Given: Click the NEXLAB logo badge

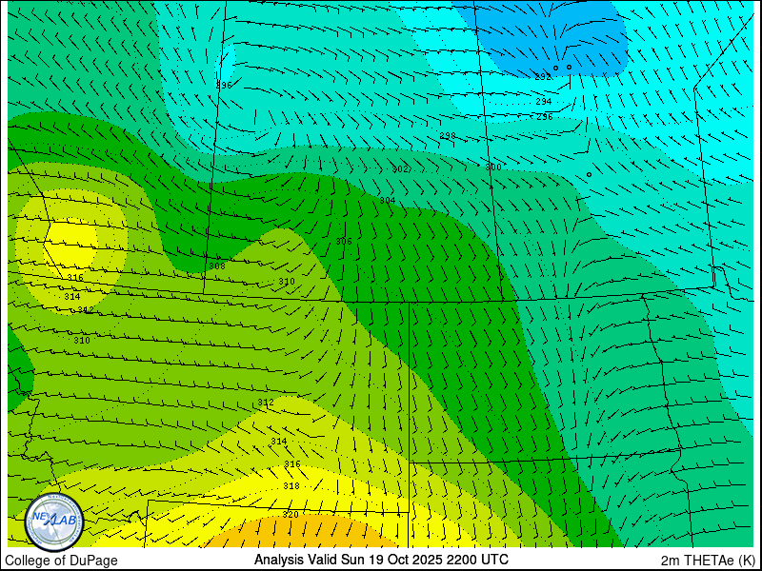Looking at the screenshot, I should 54,522.
